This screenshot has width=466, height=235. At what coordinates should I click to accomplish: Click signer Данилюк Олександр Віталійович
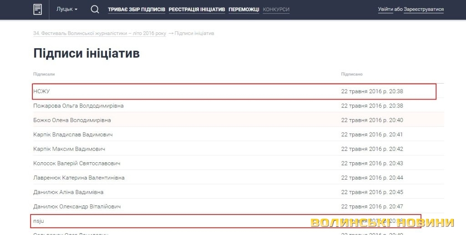(77, 207)
